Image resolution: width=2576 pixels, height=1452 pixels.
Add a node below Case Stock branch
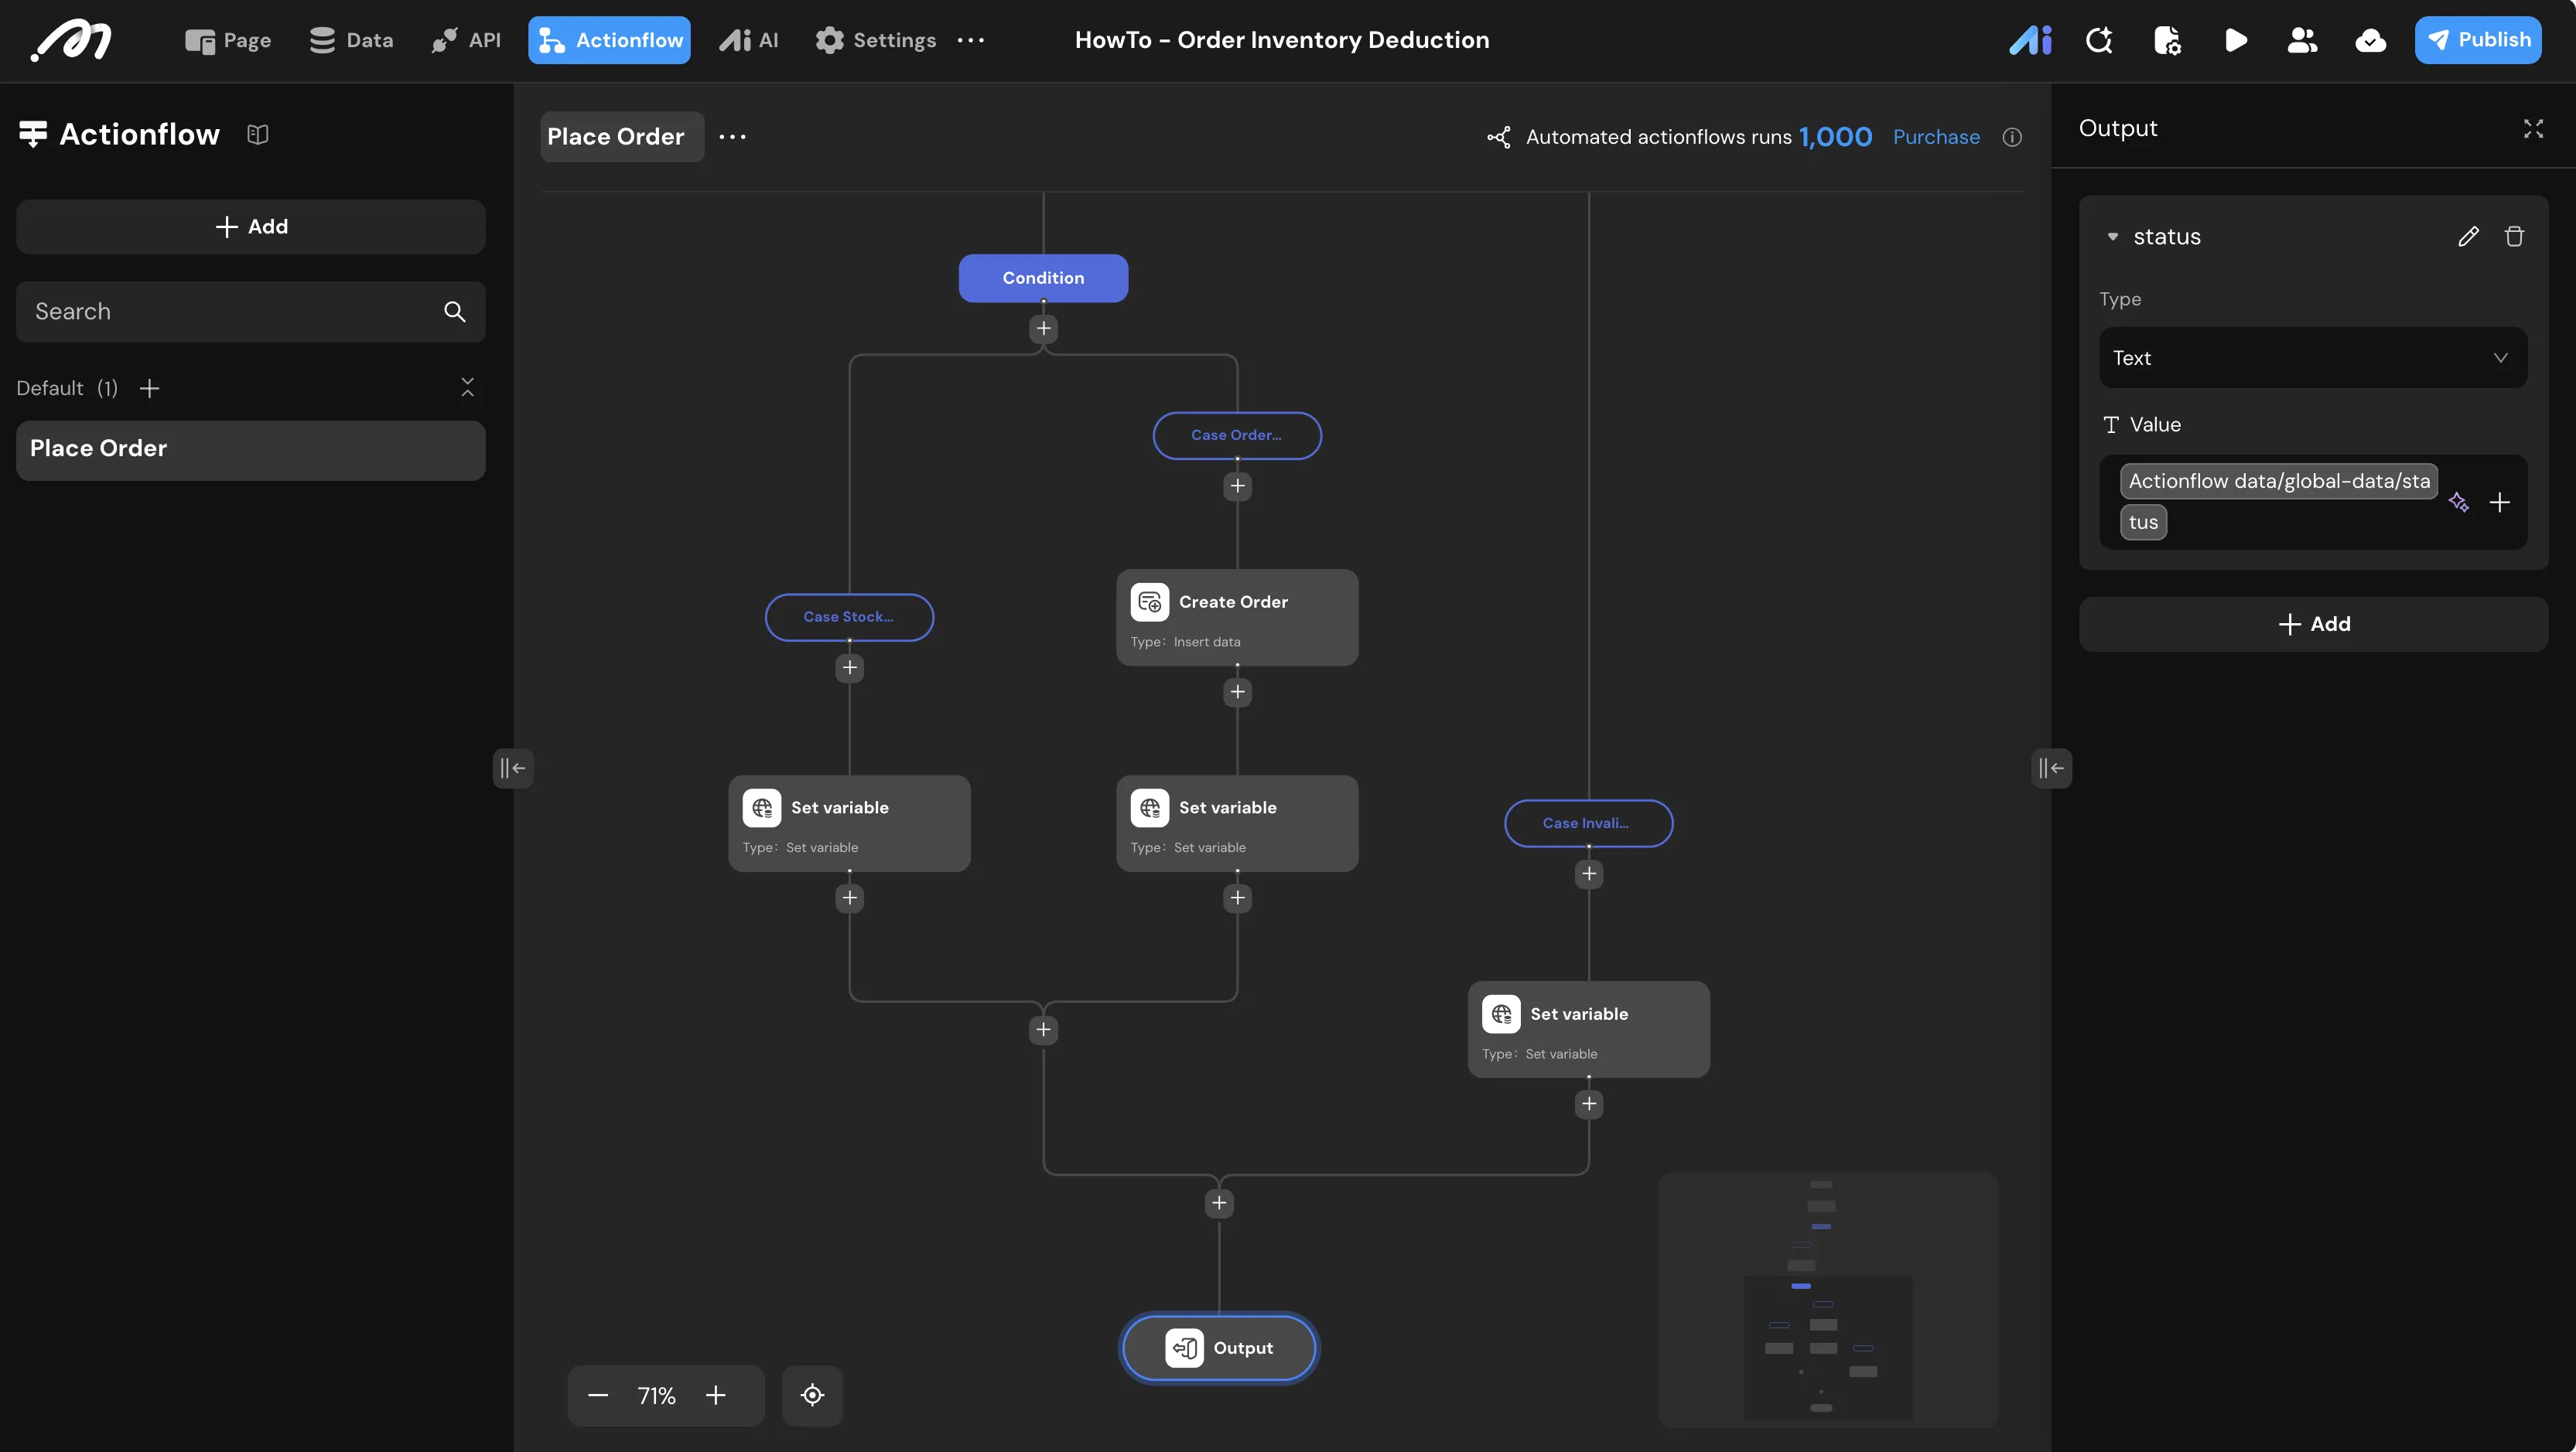pyautogui.click(x=849, y=669)
